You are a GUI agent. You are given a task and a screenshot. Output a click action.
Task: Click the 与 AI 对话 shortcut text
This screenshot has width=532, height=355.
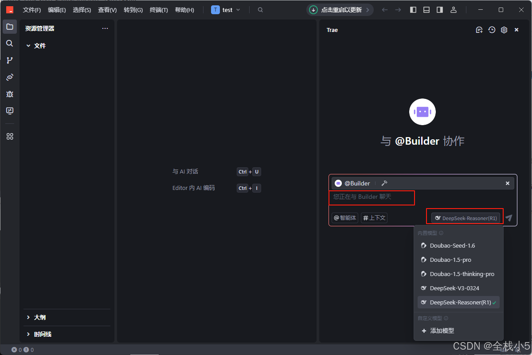point(185,171)
